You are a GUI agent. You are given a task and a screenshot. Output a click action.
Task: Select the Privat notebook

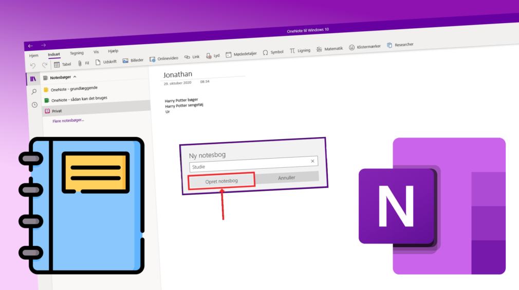pos(97,108)
